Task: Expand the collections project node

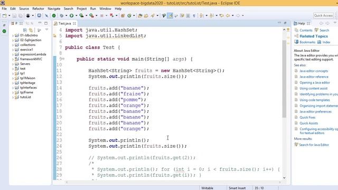Action: pyautogui.click(x=13, y=45)
